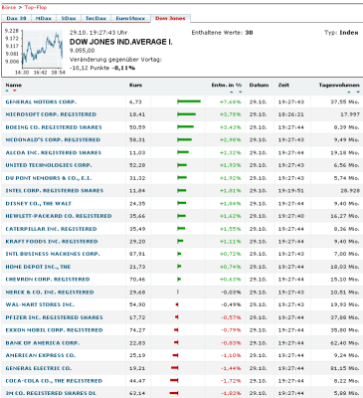The width and height of the screenshot is (363, 398).
Task: Open Intel Corp. Registered Shares link
Action: 55,191
